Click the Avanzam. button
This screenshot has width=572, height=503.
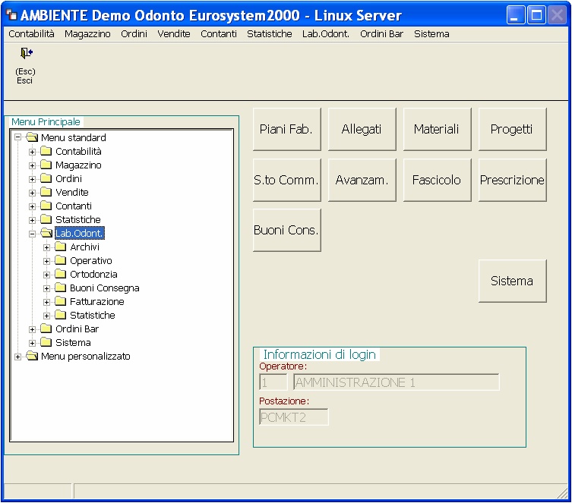click(362, 180)
